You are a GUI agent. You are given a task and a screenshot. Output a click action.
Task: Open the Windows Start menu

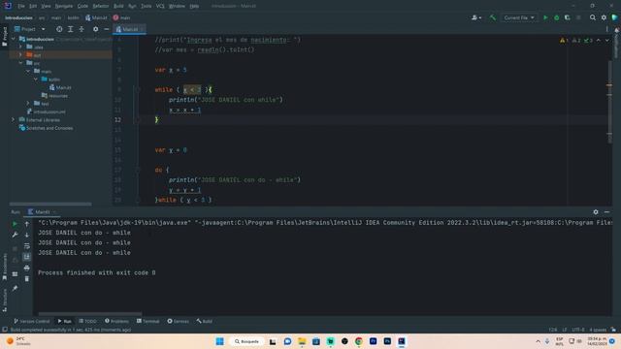(220, 341)
